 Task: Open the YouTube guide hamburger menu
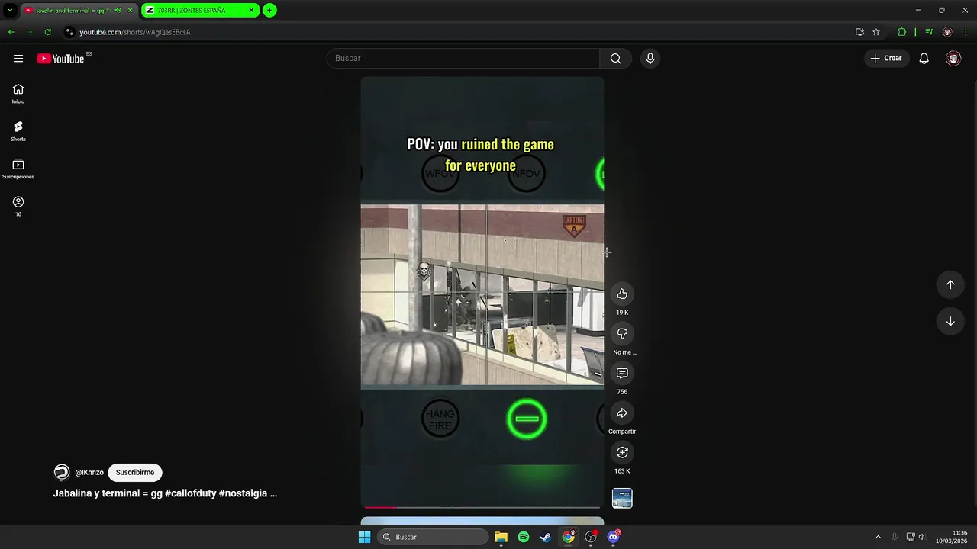point(18,59)
